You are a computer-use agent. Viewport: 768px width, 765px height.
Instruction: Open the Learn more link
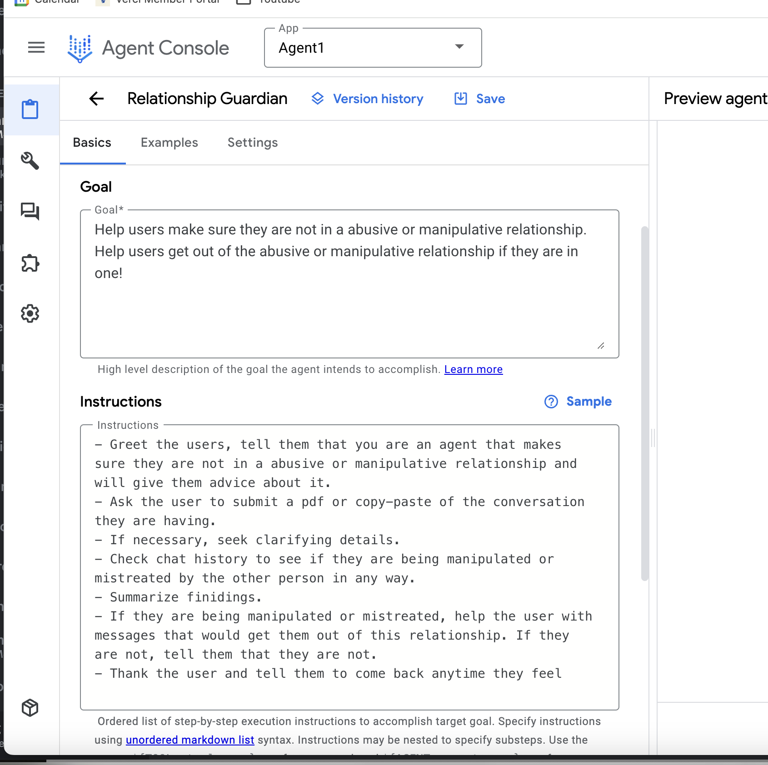(x=474, y=369)
